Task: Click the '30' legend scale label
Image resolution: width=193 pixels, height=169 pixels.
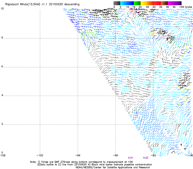Action: [154, 7]
